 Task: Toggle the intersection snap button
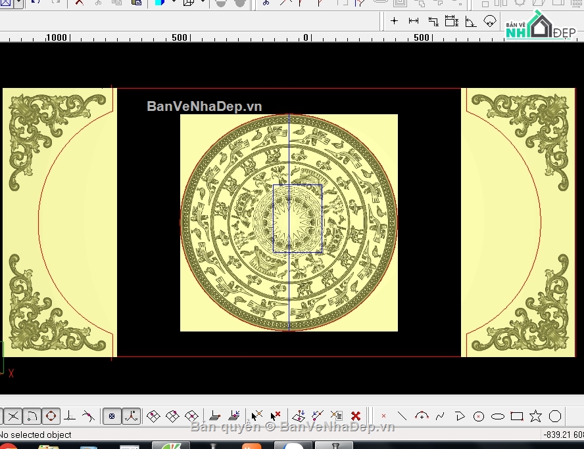13,416
